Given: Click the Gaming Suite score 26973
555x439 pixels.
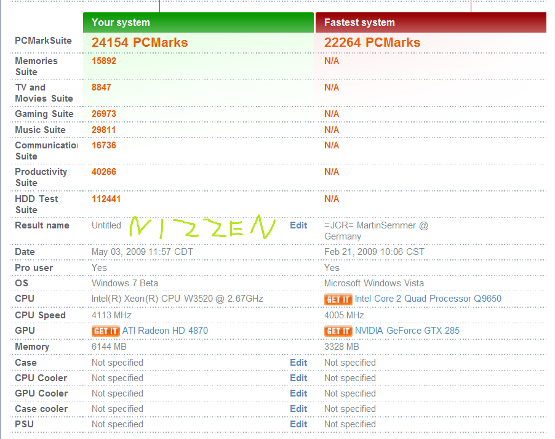Looking at the screenshot, I should (104, 114).
